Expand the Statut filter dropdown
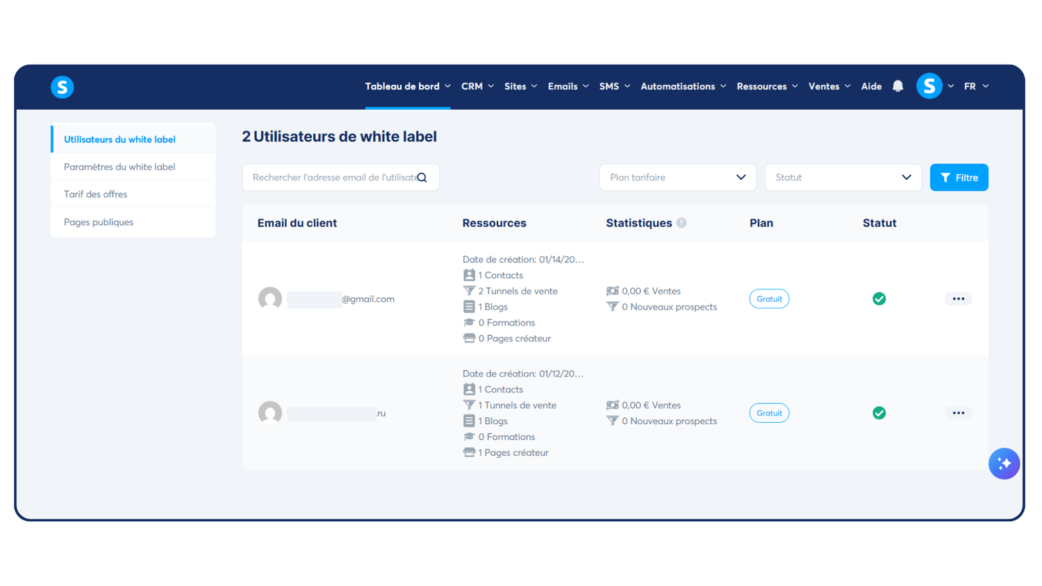The image size is (1042, 586). click(843, 178)
